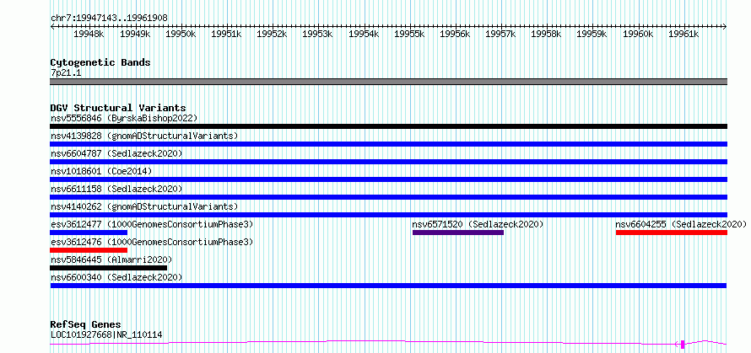This screenshot has height=353, width=751.
Task: Select the nsv6571520 purple variant bar
Action: (x=458, y=233)
